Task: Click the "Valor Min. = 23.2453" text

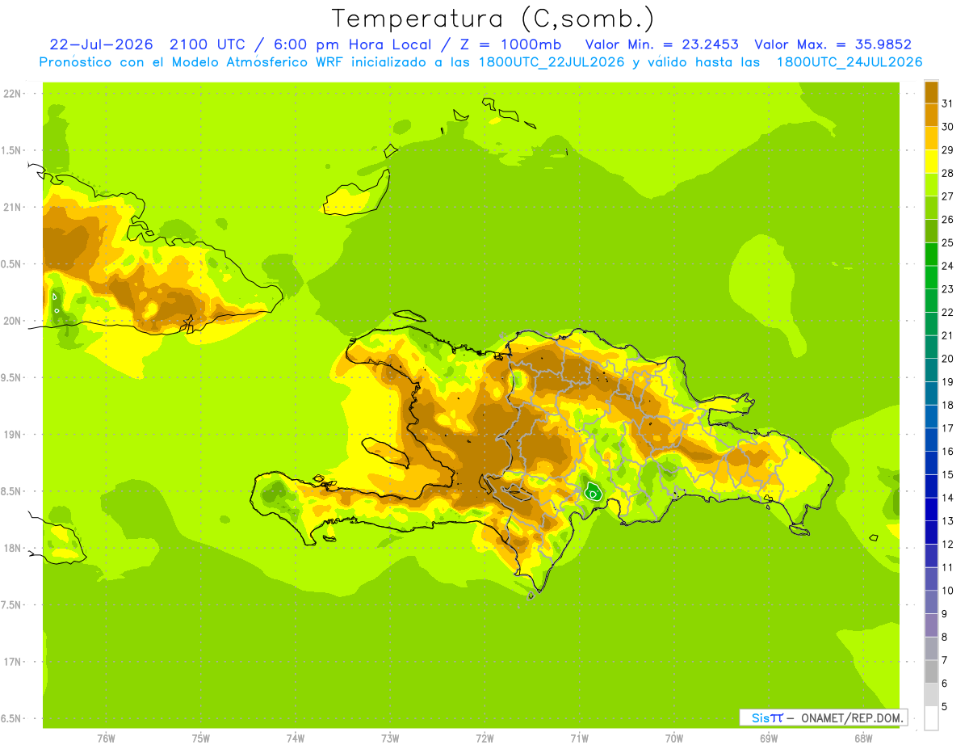Action: pyautogui.click(x=662, y=44)
